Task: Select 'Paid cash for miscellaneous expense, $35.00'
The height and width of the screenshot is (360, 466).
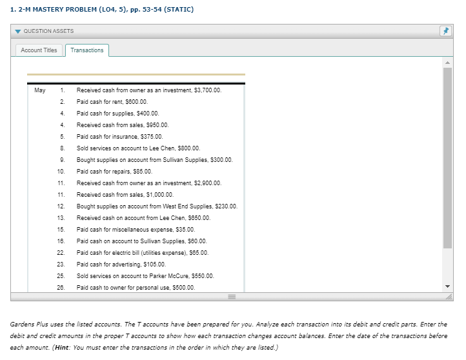Action: click(136, 229)
